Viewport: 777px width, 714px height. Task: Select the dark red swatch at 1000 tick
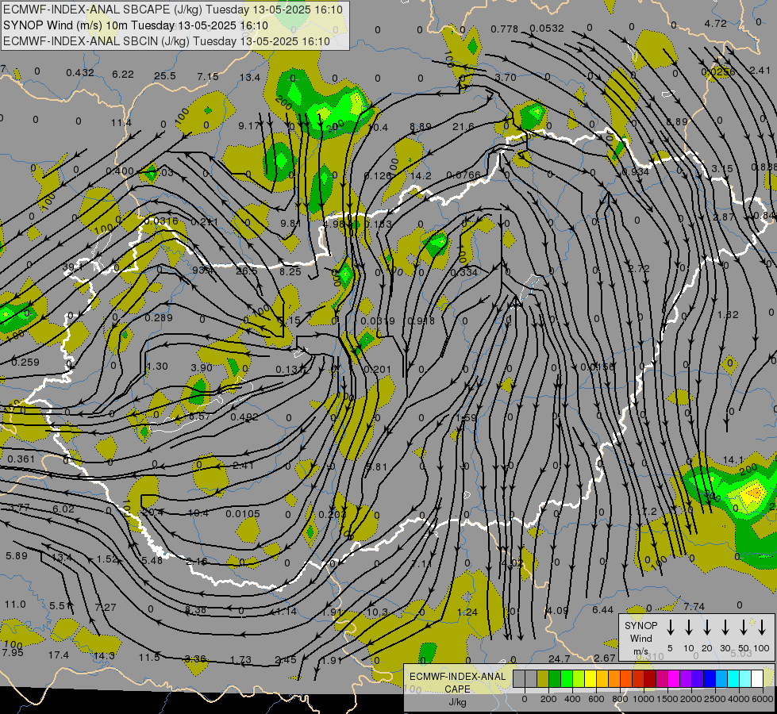(x=650, y=679)
